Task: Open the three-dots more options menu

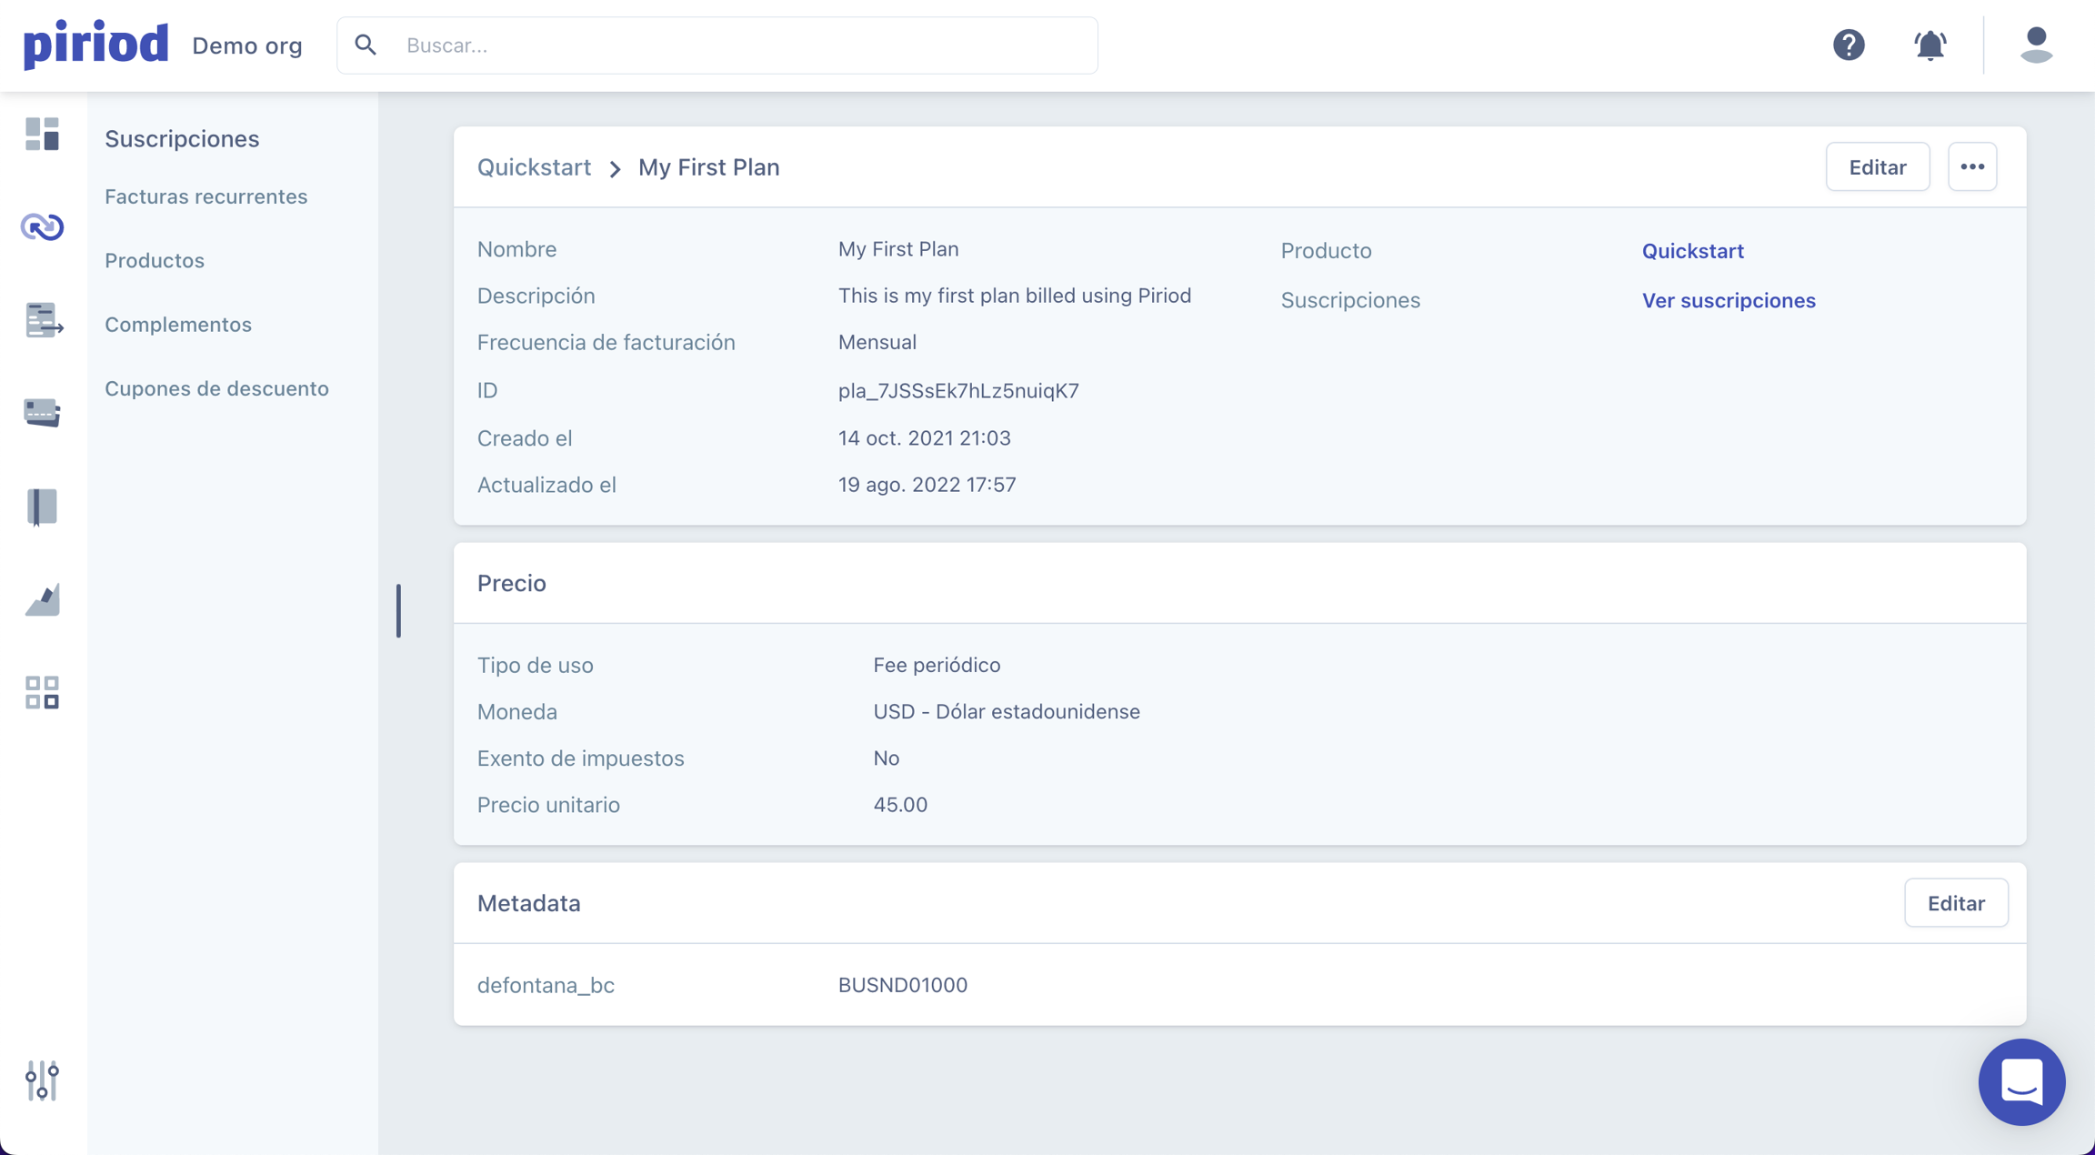Action: pos(1972,166)
